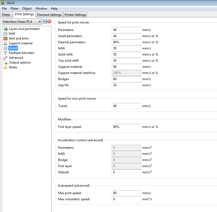217x212 pixels.
Task: Select Notes settings page
Action: click(13, 67)
